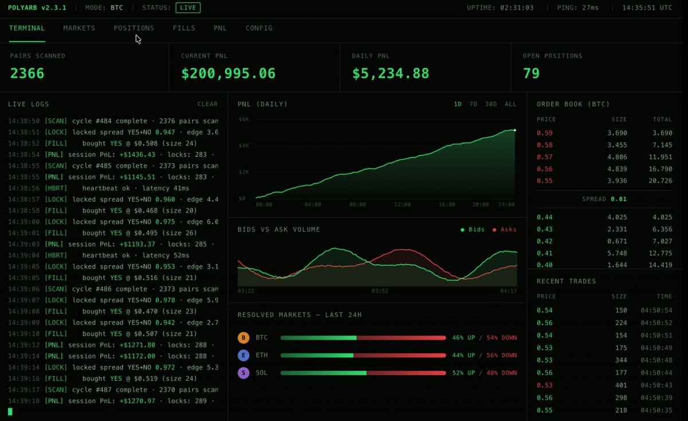
Task: Click the LIVE status badge
Action: click(x=188, y=8)
